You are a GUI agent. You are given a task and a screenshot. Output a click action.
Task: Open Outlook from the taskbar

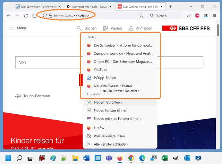click(x=187, y=158)
